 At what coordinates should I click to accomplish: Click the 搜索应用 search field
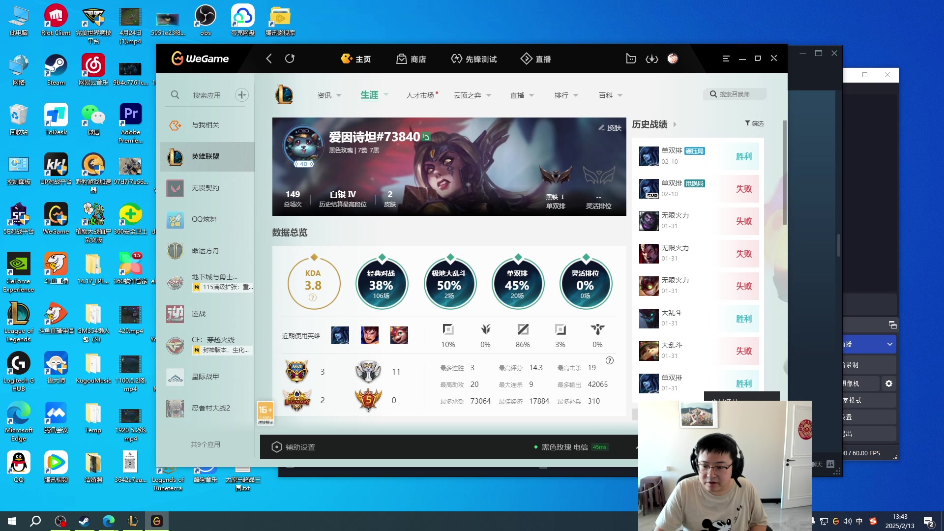[x=207, y=95]
